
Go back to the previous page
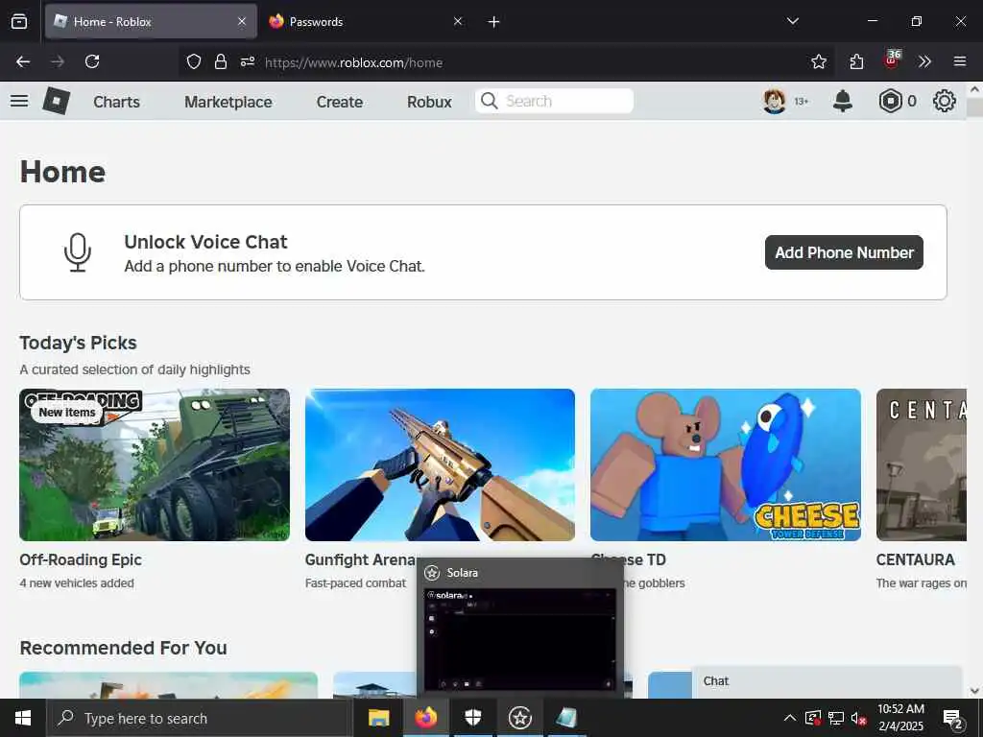point(23,61)
